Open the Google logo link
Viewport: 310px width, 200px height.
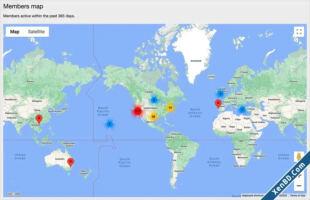[13, 194]
